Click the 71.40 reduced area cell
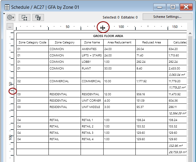 coord(151,55)
